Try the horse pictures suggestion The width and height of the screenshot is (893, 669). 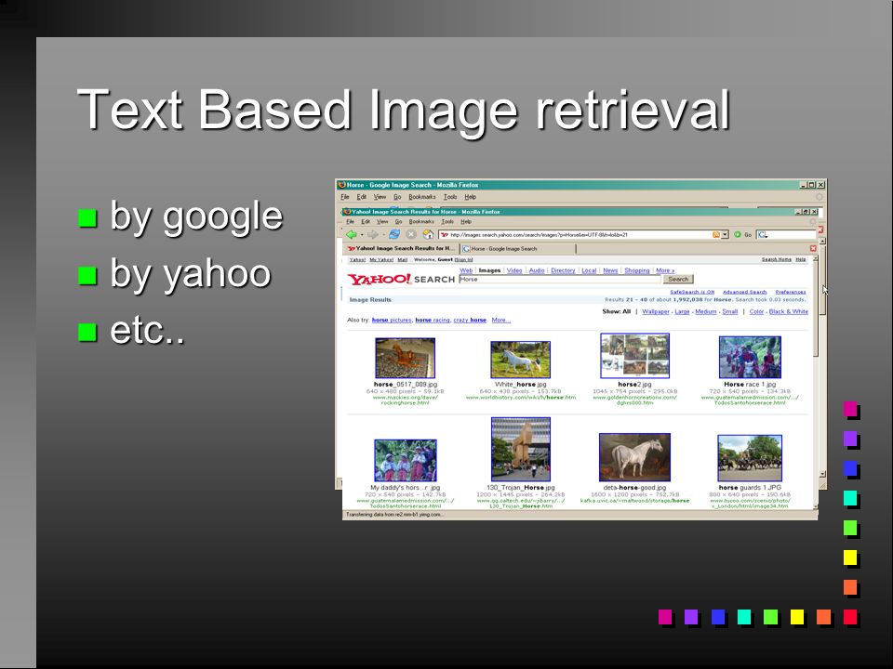pos(392,321)
